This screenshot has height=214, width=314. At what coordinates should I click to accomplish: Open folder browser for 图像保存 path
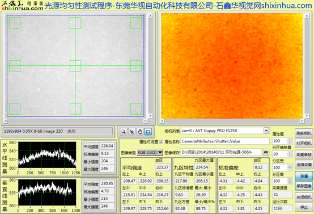coord(266,152)
